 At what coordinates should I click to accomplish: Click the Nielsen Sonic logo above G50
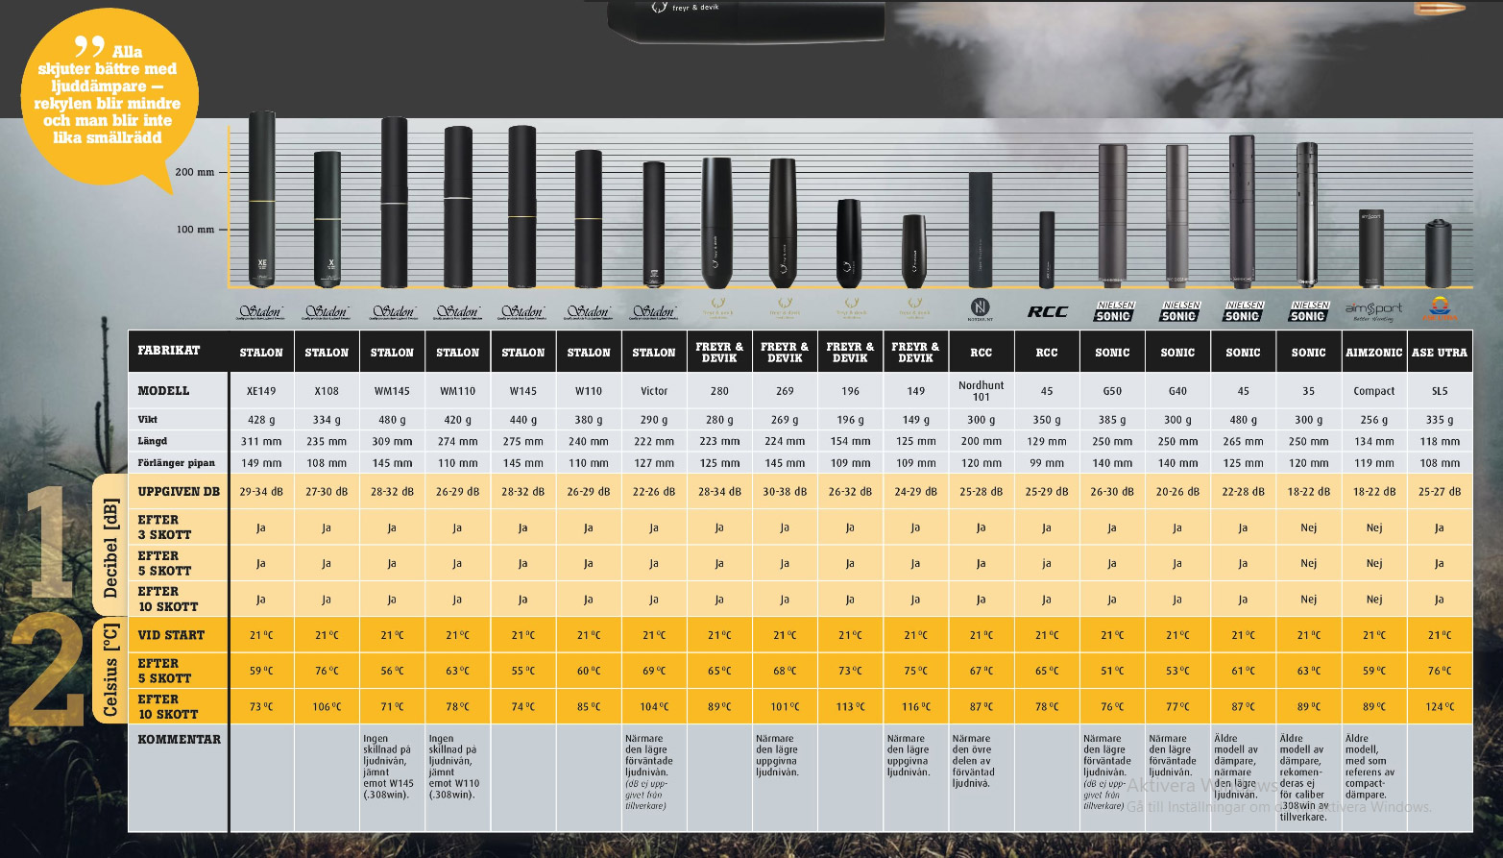(1113, 311)
